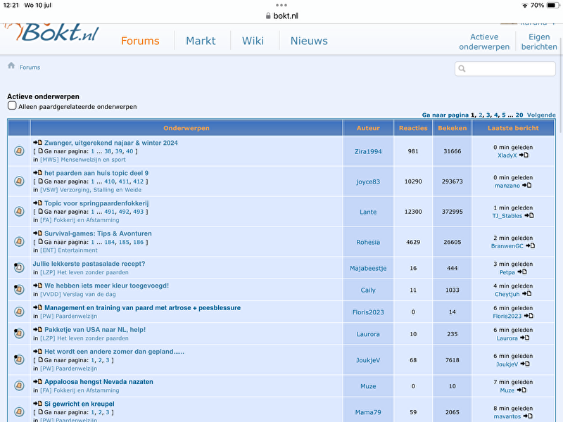Go to Volgende page of topics
This screenshot has width=563, height=422.
(x=541, y=115)
